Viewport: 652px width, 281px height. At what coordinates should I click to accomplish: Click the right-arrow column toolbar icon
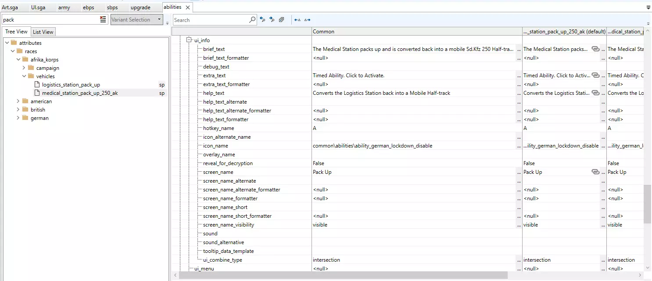pyautogui.click(x=307, y=20)
